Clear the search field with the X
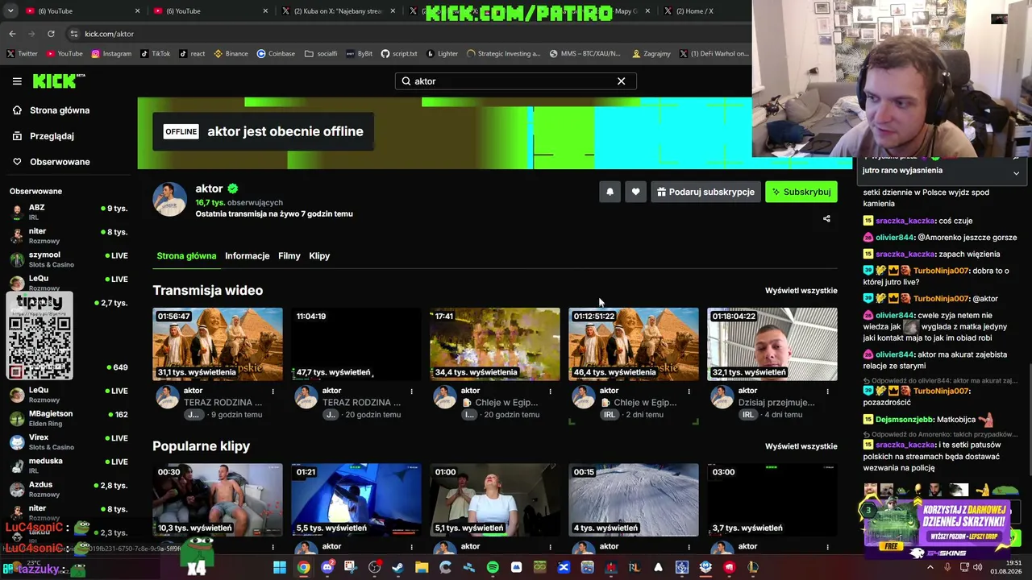The image size is (1032, 580). click(x=621, y=81)
